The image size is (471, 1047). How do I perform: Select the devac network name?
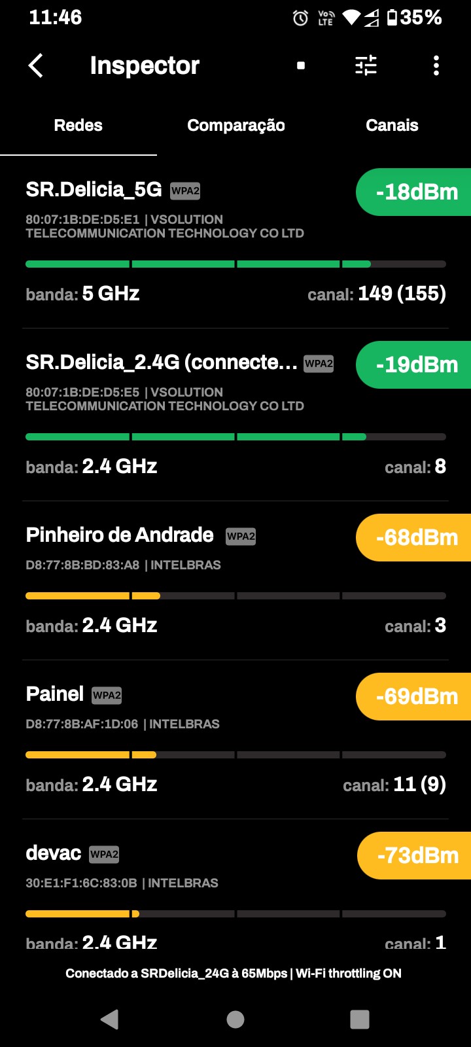54,853
